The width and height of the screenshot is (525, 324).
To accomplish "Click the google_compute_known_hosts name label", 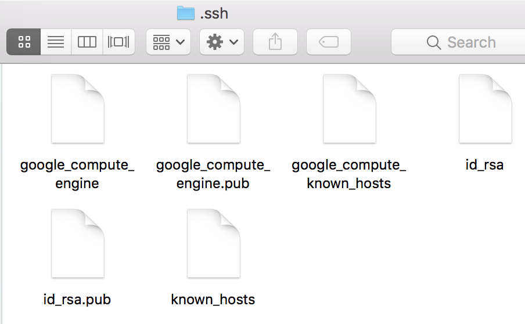I will coord(349,174).
